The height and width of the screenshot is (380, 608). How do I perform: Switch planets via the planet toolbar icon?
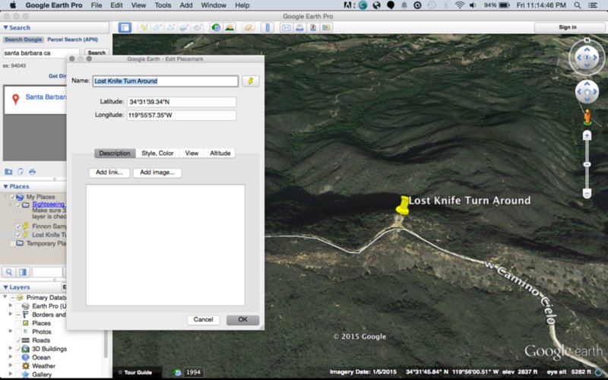[x=249, y=27]
